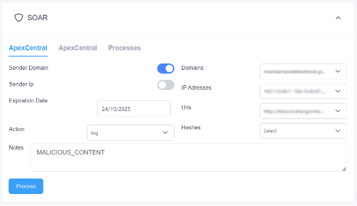Click the Expiration Date field 24/10/2025
The height and width of the screenshot is (206, 357).
point(134,109)
